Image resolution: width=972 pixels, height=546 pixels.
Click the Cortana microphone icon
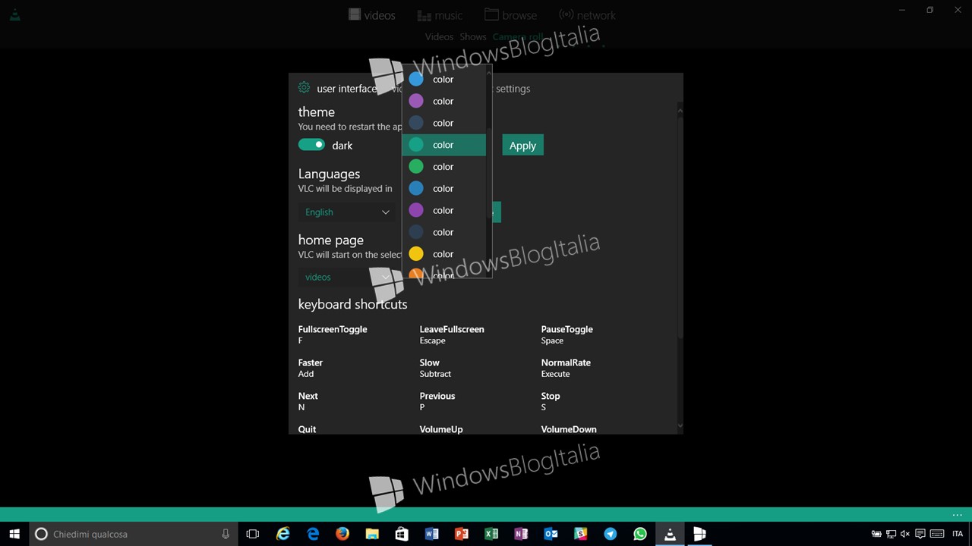(x=226, y=534)
